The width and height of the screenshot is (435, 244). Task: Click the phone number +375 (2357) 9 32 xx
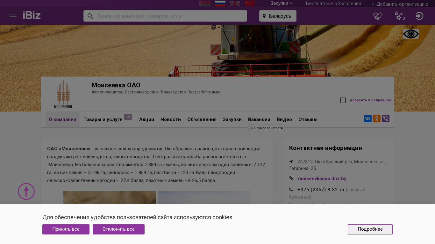point(321,190)
